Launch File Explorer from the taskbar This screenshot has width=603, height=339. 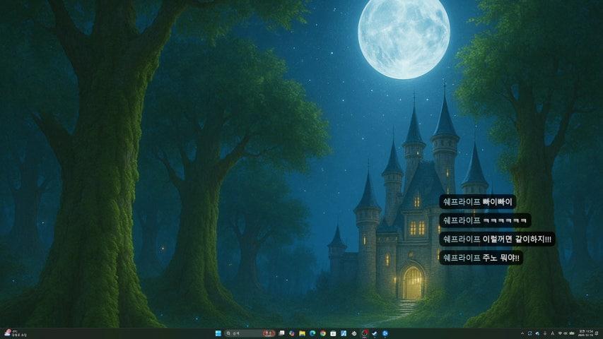[x=302, y=333]
